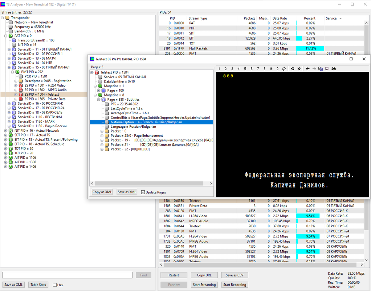The height and width of the screenshot is (291, 371).
Task: Click the N icon of NIT PID = 16 Actual Network
Action: 11,131
